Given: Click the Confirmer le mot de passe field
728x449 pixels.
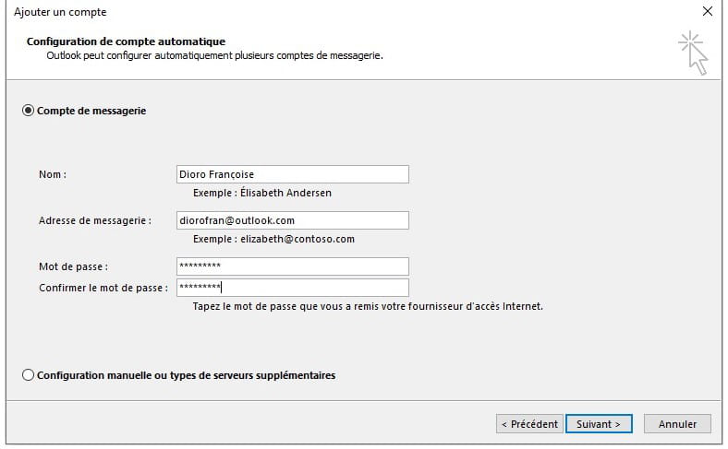Looking at the screenshot, I should tap(293, 288).
